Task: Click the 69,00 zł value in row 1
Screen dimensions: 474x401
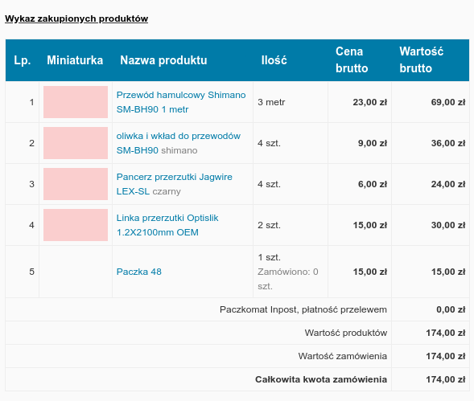Action: click(448, 102)
